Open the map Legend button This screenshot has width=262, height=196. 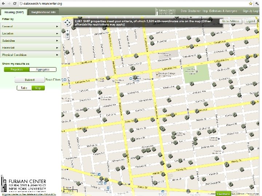click(250, 21)
